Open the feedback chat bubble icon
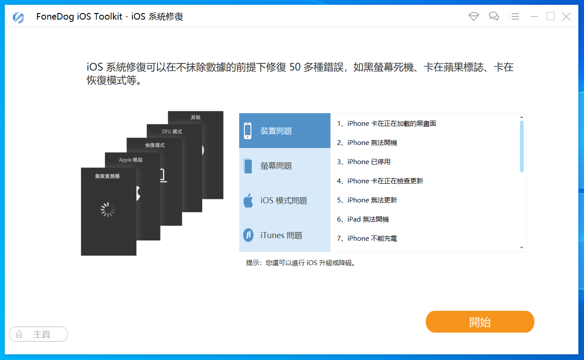Viewport: 584px width, 360px height. coord(494,17)
